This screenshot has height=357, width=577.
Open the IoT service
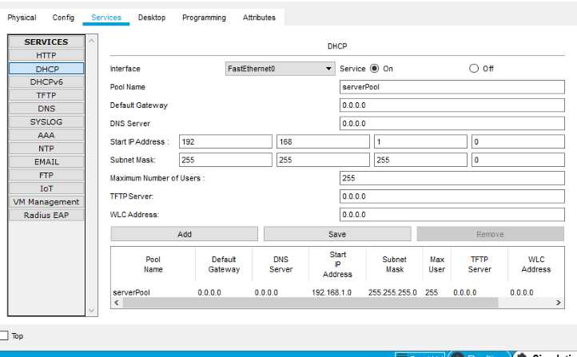click(46, 188)
